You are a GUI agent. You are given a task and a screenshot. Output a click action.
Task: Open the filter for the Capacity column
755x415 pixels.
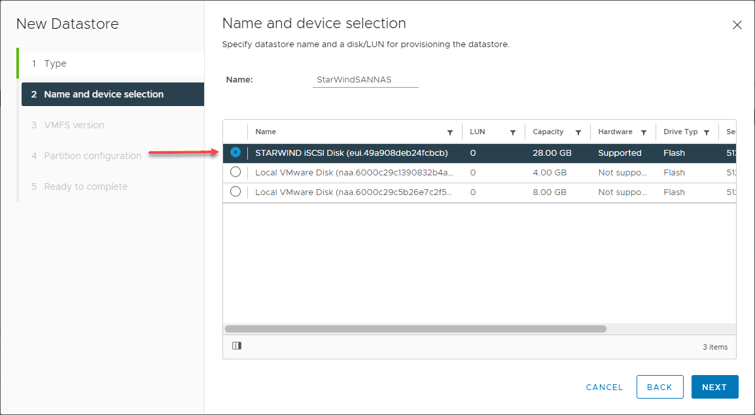(x=580, y=132)
